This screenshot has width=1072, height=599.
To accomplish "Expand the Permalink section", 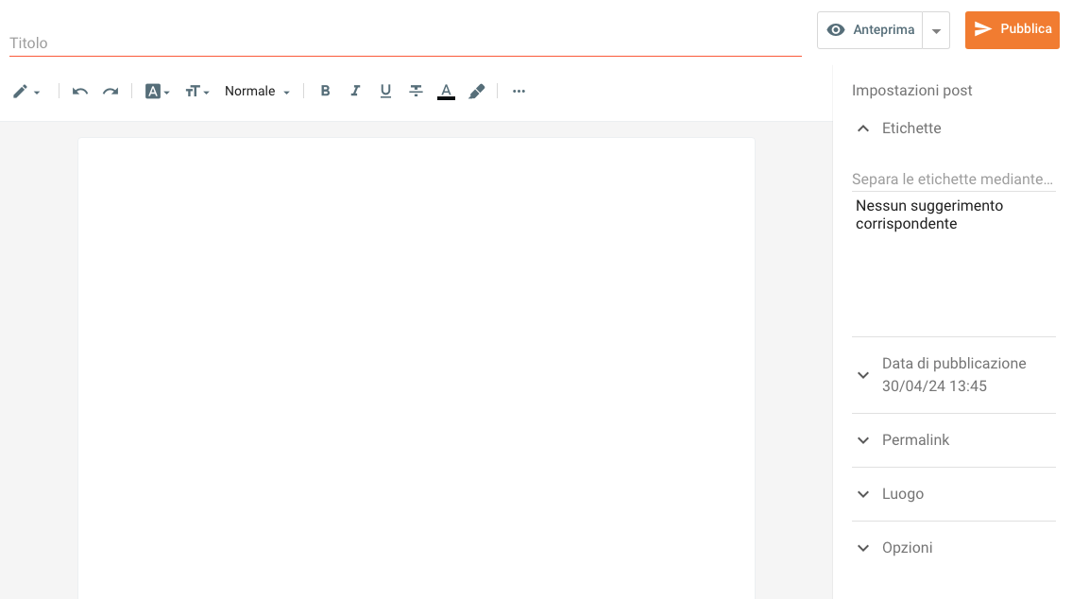I will tap(953, 440).
